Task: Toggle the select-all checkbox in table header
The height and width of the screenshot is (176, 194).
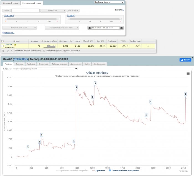Action: pos(2,41)
